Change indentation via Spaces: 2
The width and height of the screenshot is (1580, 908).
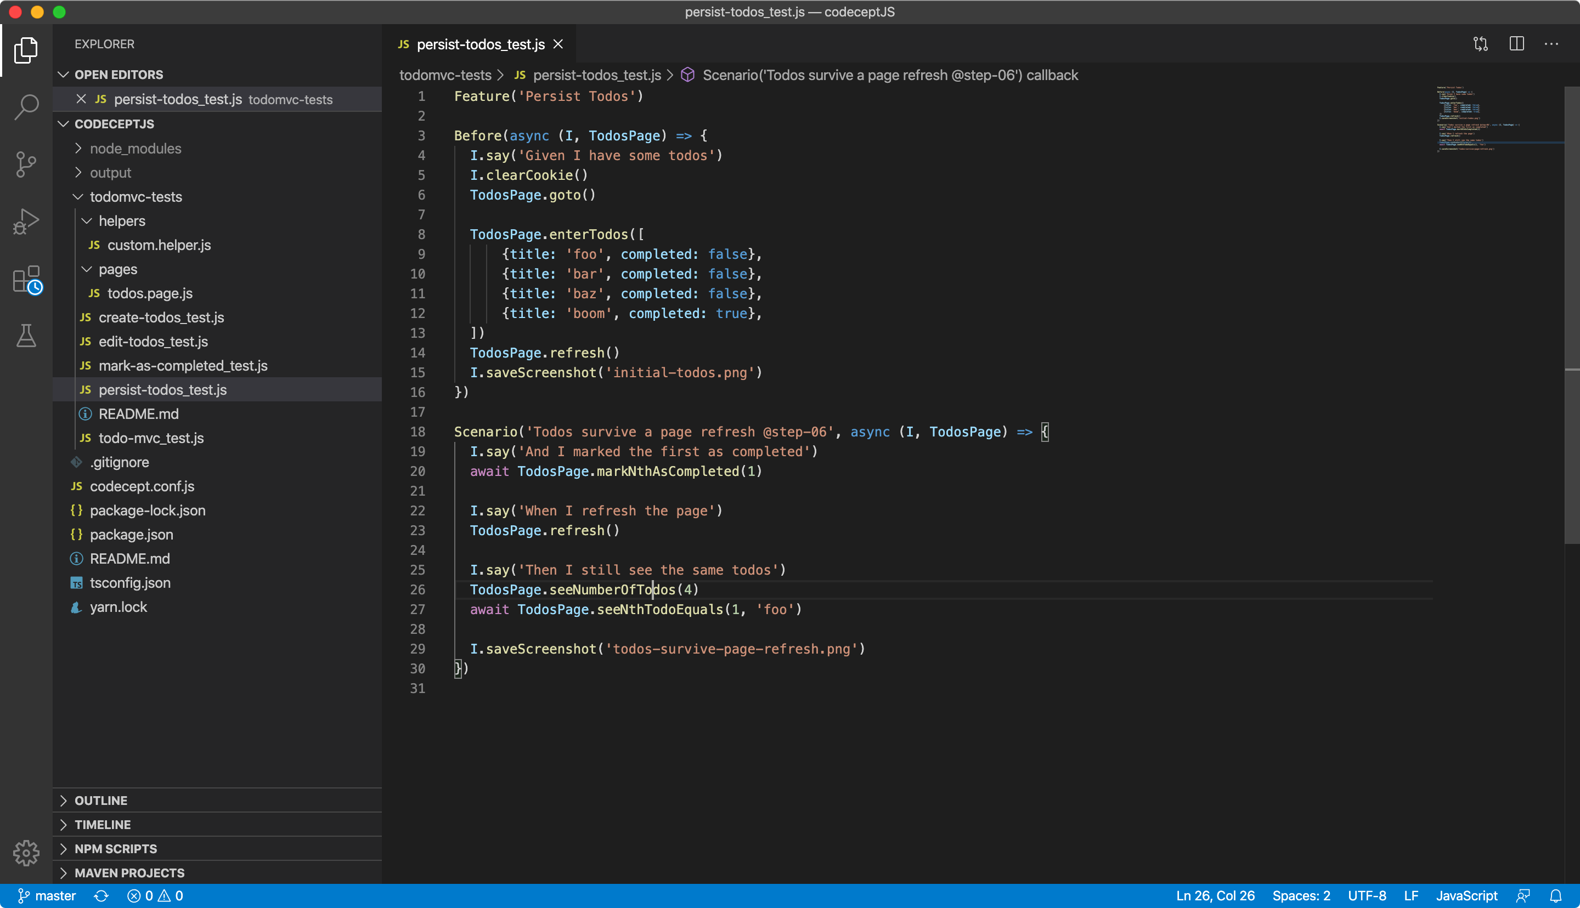[x=1301, y=896]
